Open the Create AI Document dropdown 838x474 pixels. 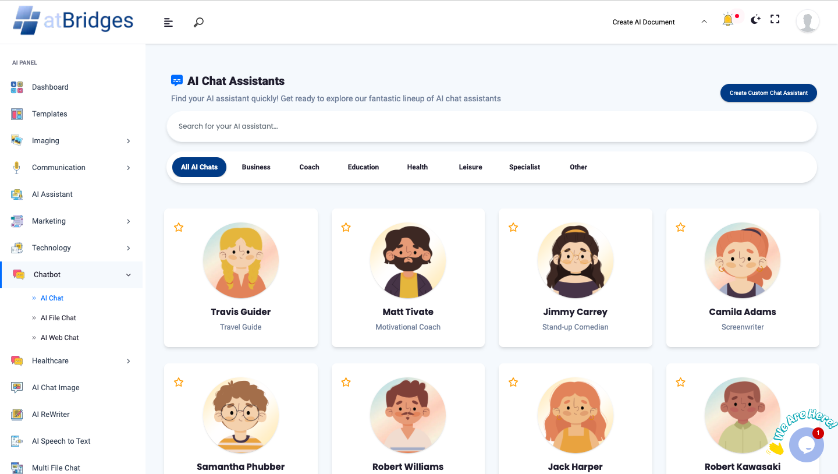pyautogui.click(x=660, y=22)
